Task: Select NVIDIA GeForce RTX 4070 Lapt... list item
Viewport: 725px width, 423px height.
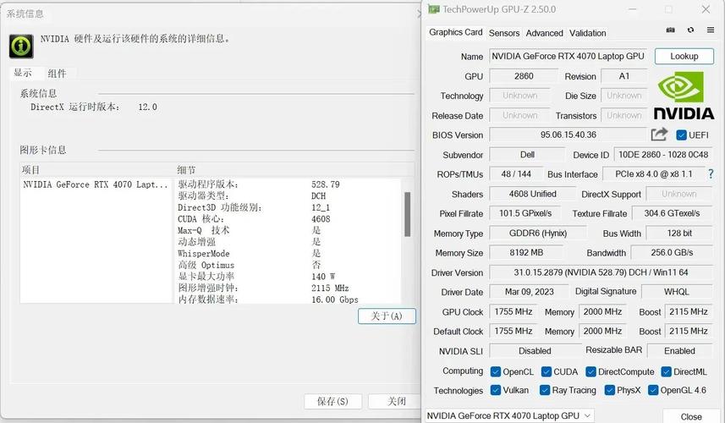Action: 96,184
